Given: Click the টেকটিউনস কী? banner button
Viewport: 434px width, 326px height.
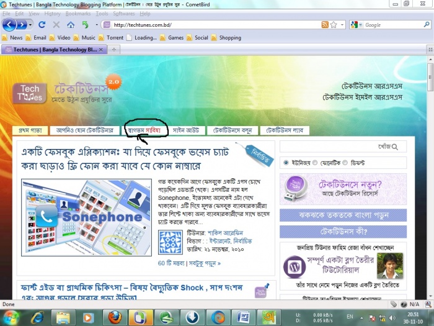Looking at the screenshot, I should pyautogui.click(x=343, y=232).
